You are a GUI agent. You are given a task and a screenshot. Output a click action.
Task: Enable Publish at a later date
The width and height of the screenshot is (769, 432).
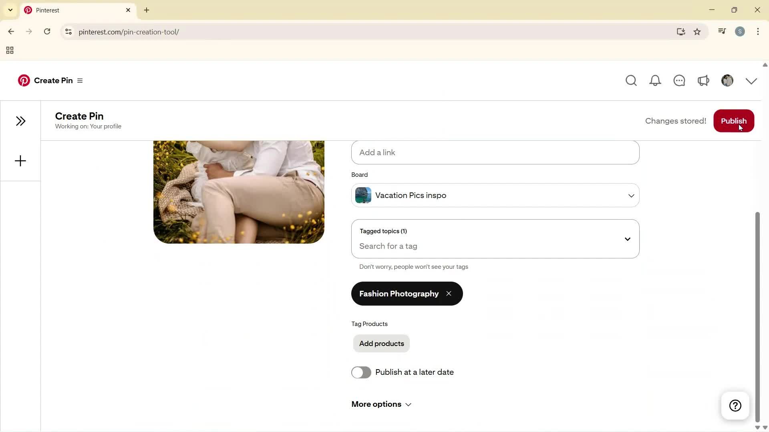pos(361,372)
